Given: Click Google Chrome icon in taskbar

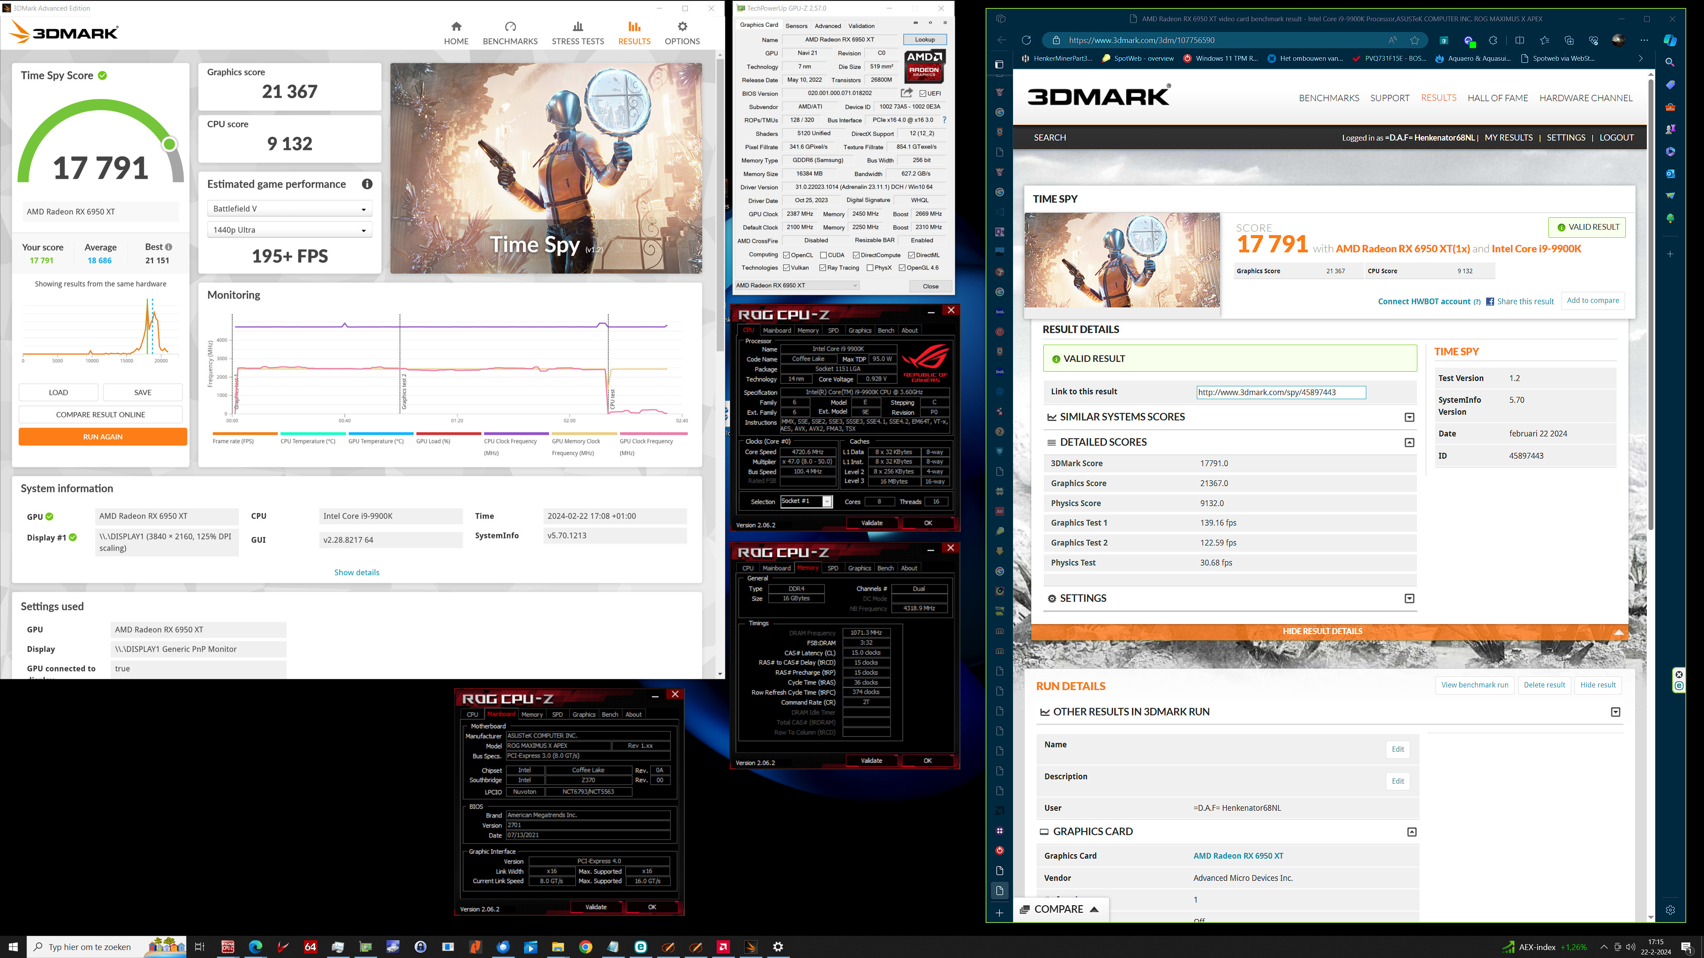Looking at the screenshot, I should click(585, 947).
